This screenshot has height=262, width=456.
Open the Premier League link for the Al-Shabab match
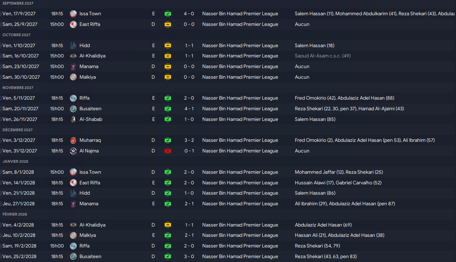240,119
